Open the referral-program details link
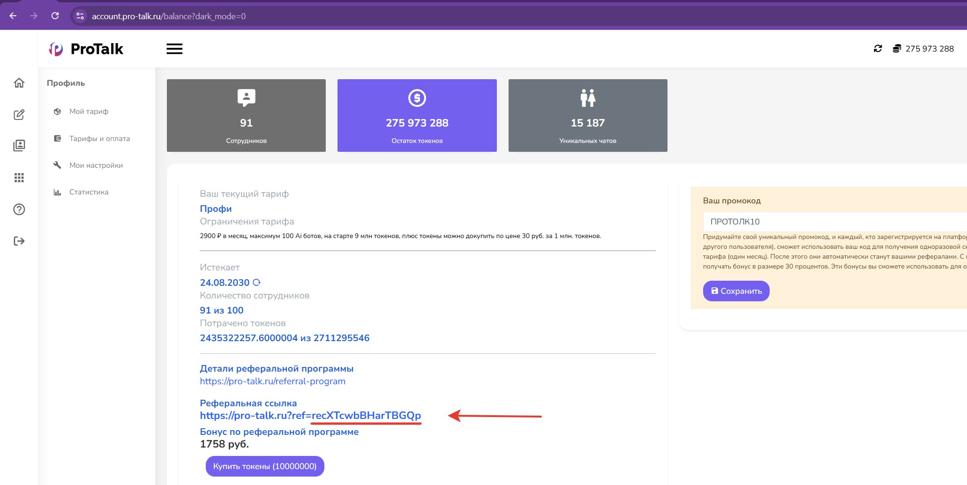The height and width of the screenshot is (485, 967). coord(272,381)
